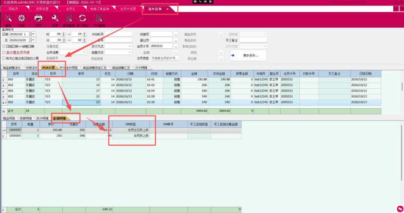Click the 更多条件... button

(x=249, y=56)
